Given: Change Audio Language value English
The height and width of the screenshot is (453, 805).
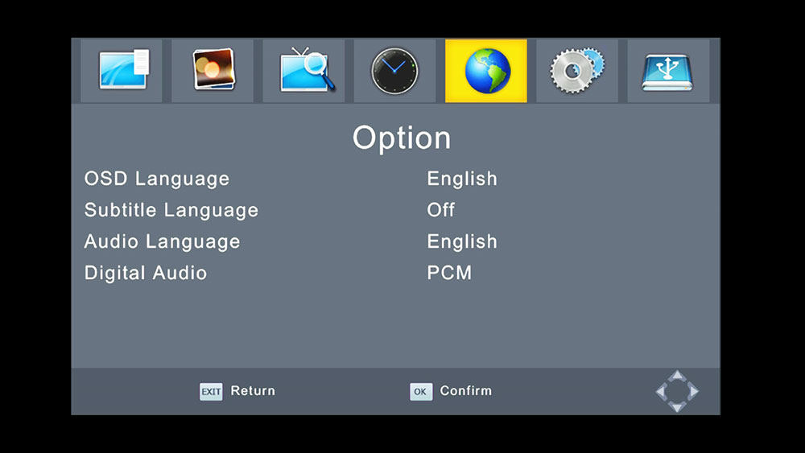Looking at the screenshot, I should [462, 241].
